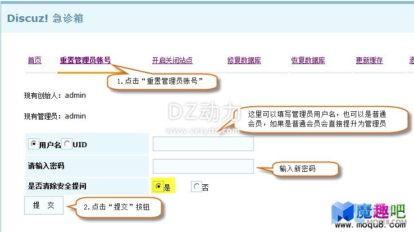Screen dimensions: 414x232
Task: Switch to the 恢复数据库 tab
Action: pyautogui.click(x=308, y=61)
